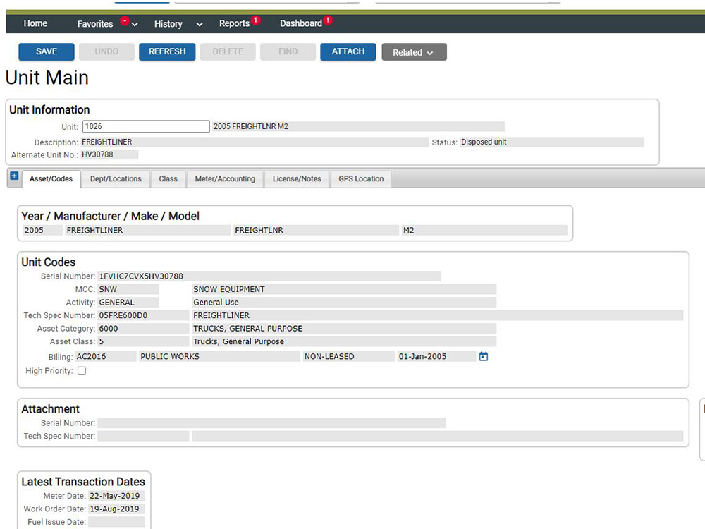Open the Class tab
This screenshot has height=529, width=705.
click(x=168, y=179)
